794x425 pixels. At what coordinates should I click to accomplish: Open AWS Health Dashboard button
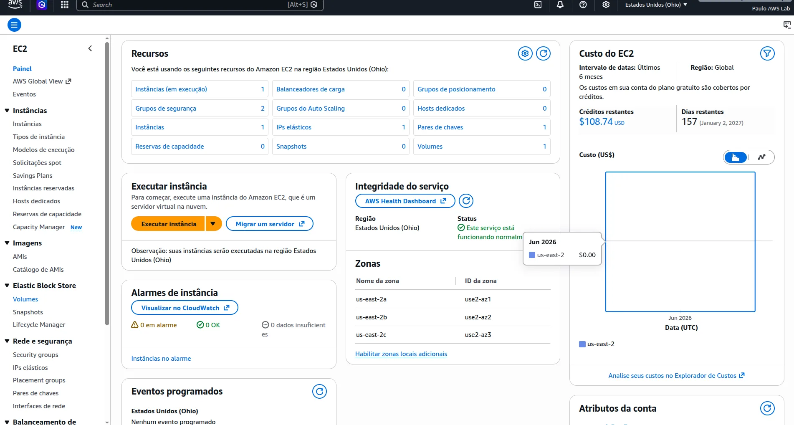(x=405, y=201)
